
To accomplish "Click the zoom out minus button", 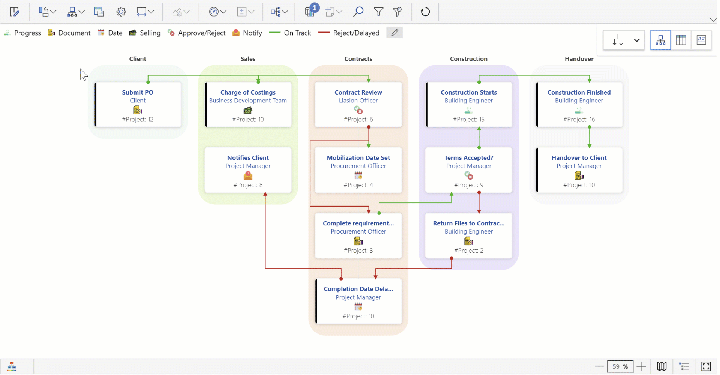I will [x=599, y=366].
